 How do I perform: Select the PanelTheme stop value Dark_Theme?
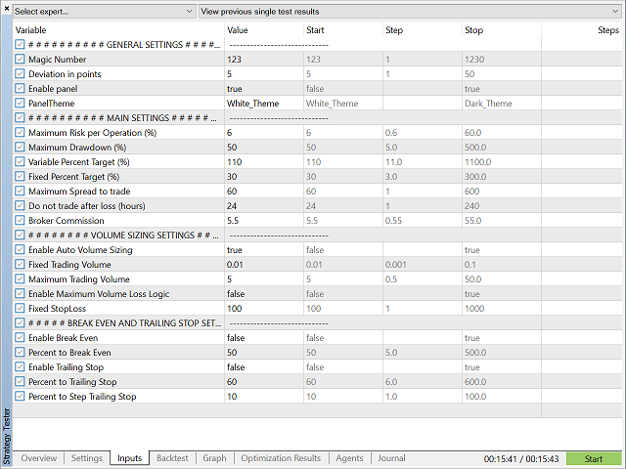pyautogui.click(x=488, y=104)
